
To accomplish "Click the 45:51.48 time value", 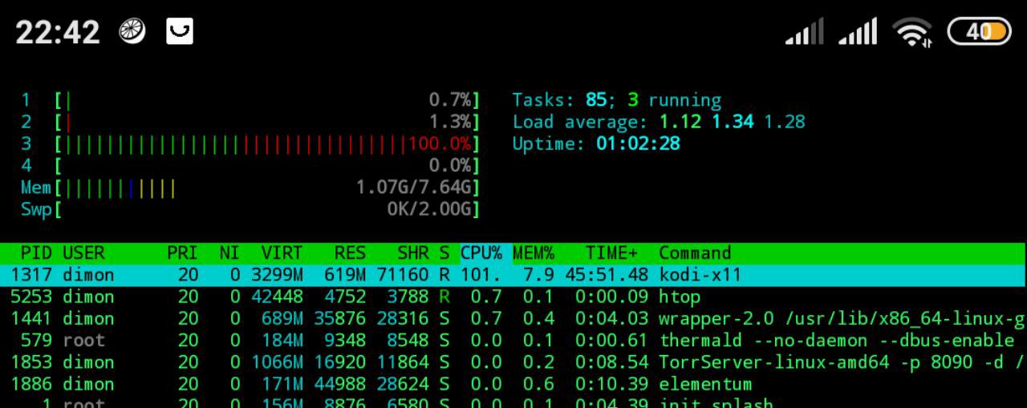I will pos(607,275).
